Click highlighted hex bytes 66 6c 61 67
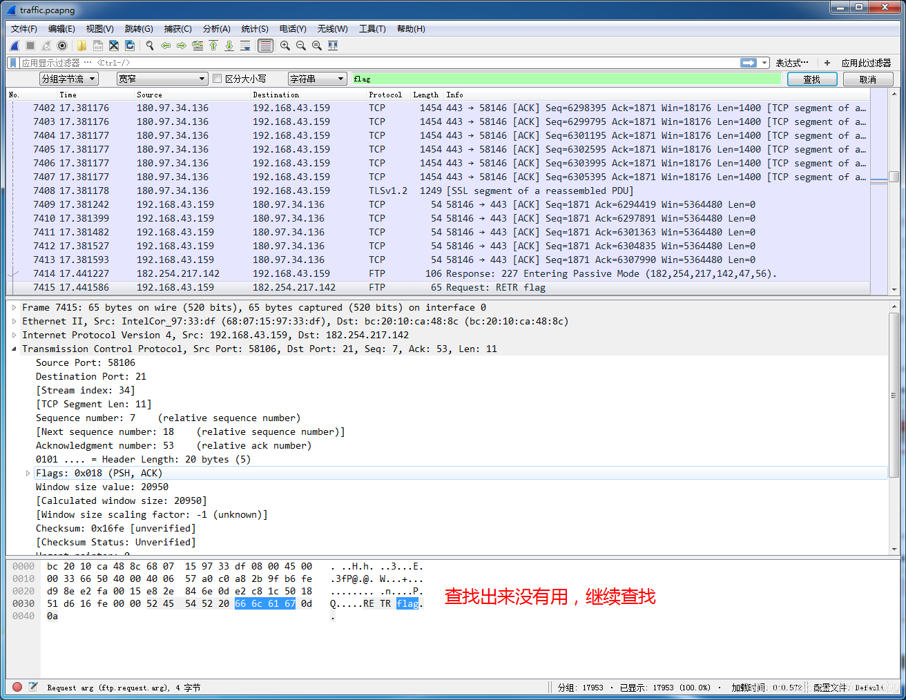Screen dimensions: 906x700 [x=265, y=603]
